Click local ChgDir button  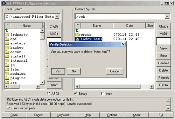(x=54, y=26)
